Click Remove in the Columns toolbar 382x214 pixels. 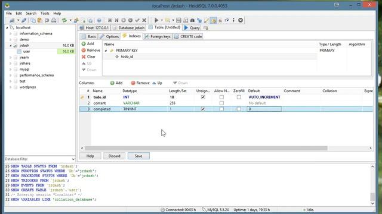140,83
